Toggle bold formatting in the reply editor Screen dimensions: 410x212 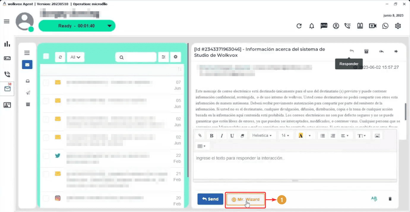pyautogui.click(x=212, y=136)
